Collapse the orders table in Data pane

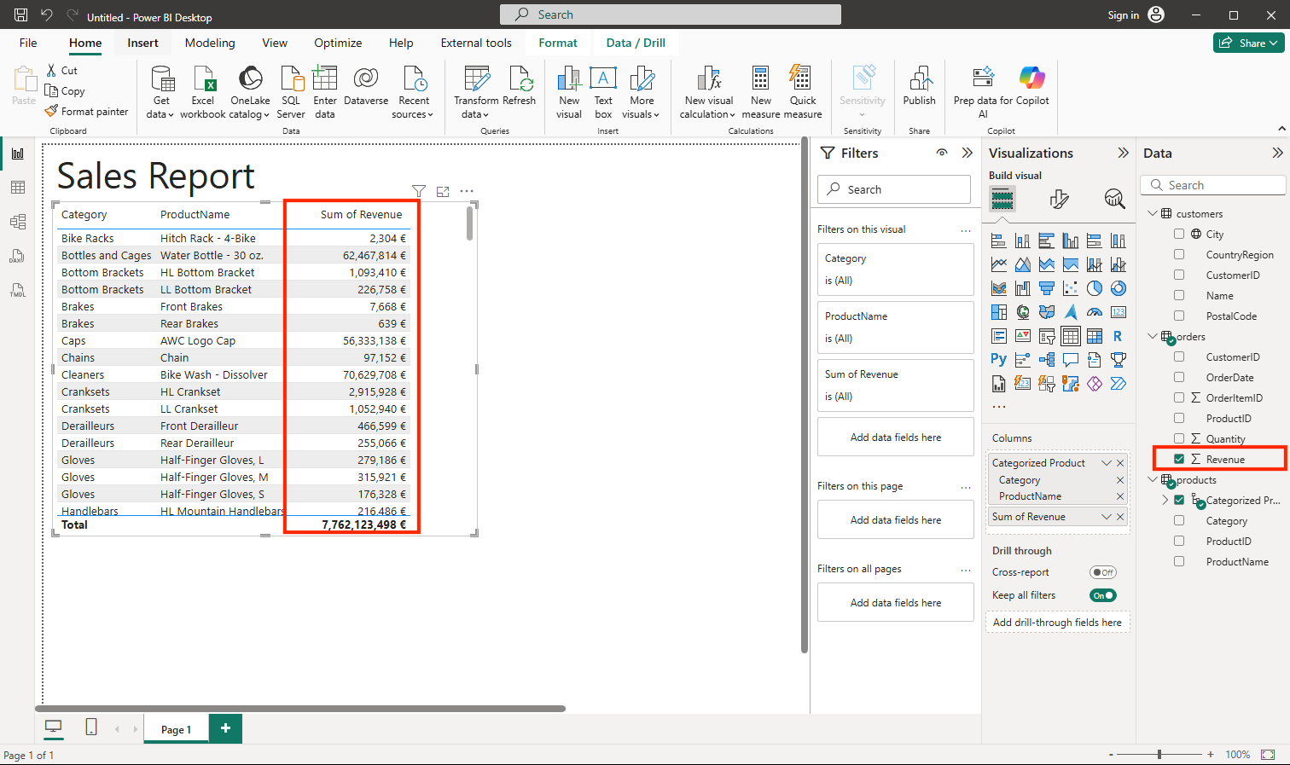click(x=1152, y=336)
